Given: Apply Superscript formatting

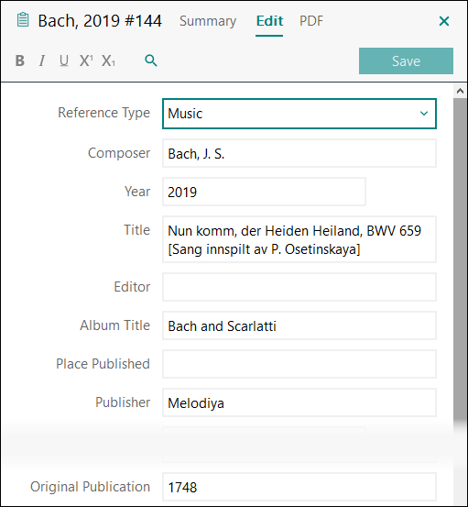Looking at the screenshot, I should [86, 61].
